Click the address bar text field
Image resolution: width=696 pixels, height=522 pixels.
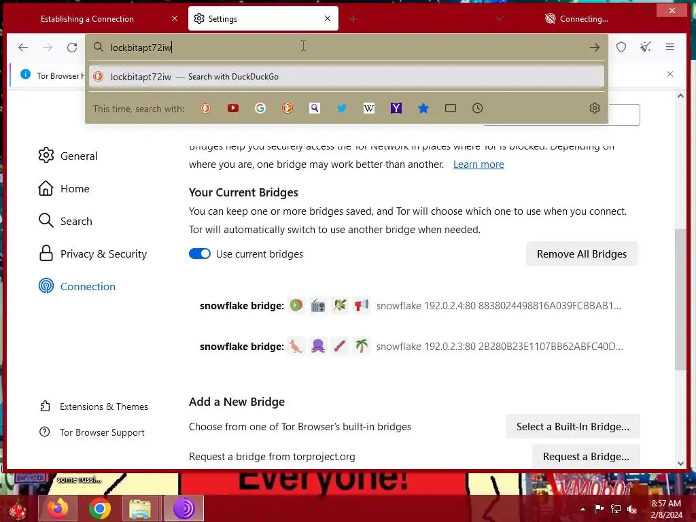coord(346,48)
